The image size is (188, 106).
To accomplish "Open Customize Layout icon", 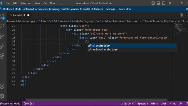I will tap(169, 3).
